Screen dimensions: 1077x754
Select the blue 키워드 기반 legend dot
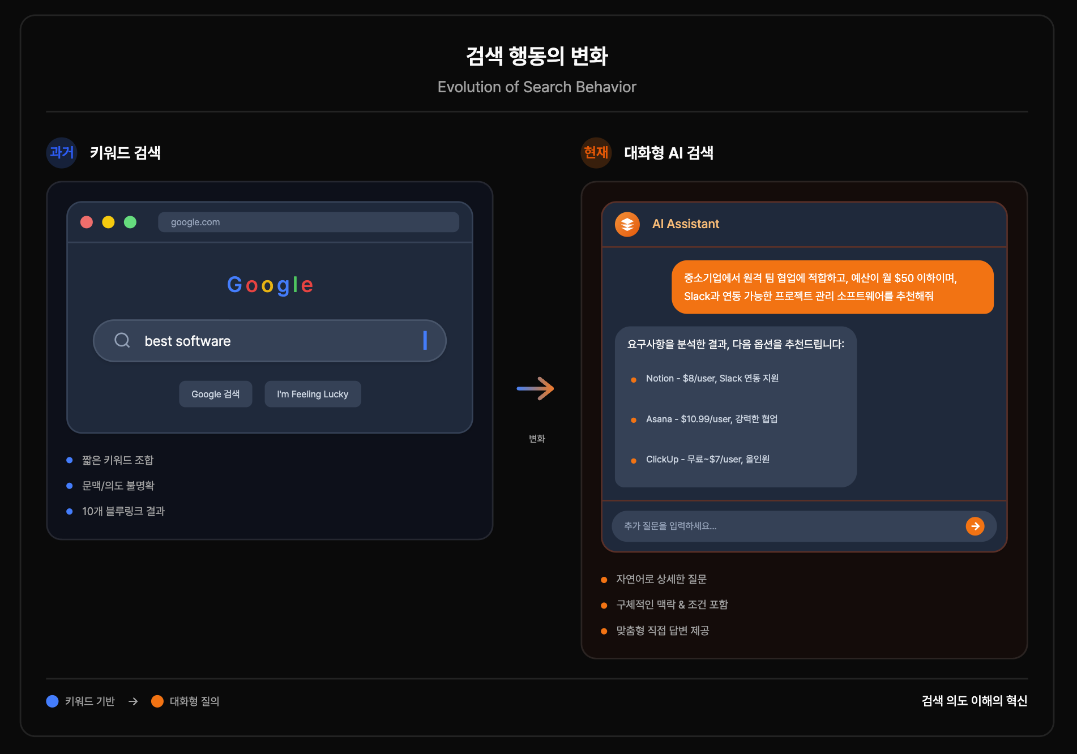52,701
